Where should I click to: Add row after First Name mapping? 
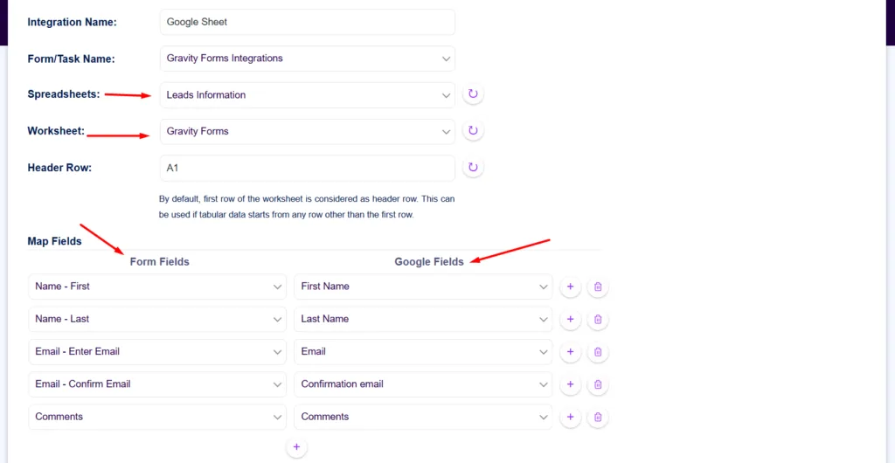tap(570, 287)
